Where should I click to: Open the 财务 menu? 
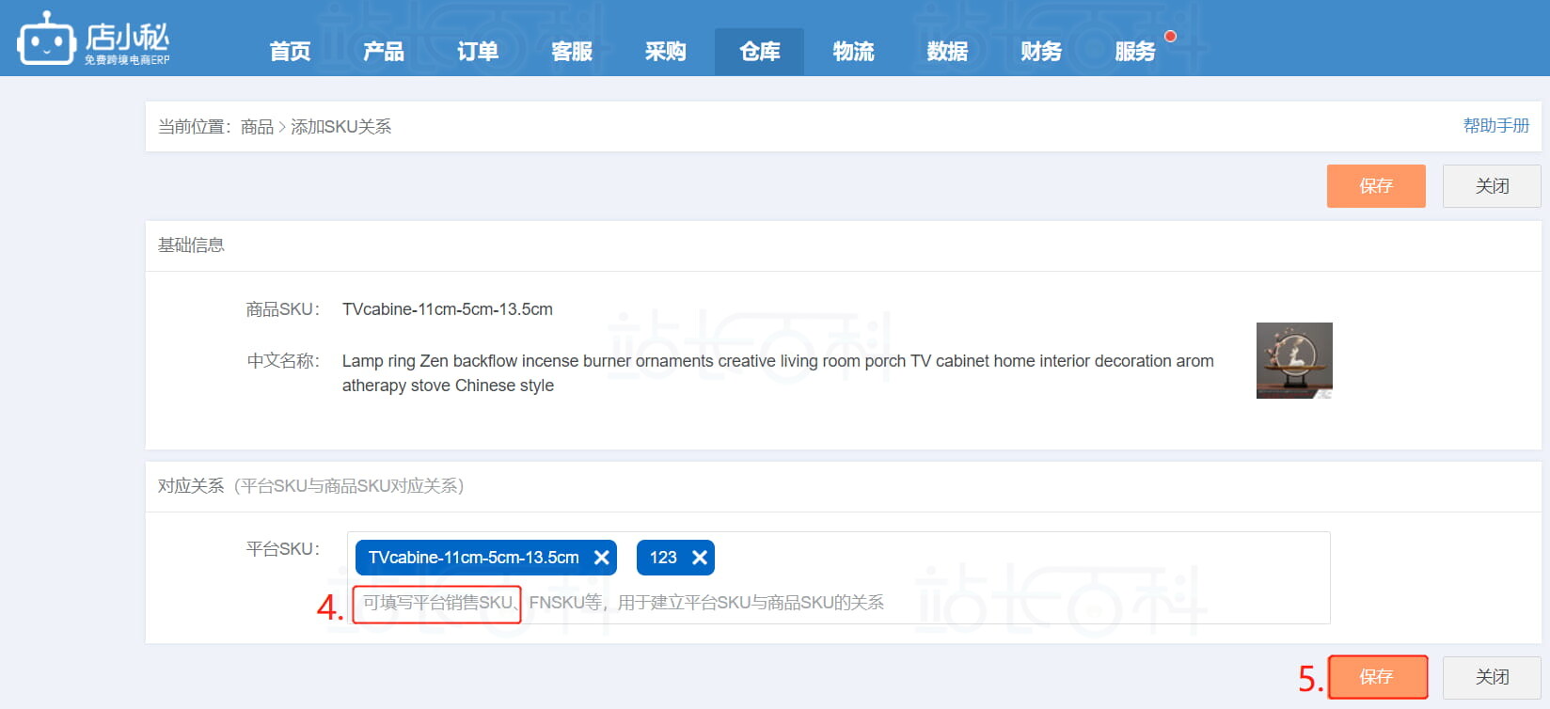(x=1041, y=52)
